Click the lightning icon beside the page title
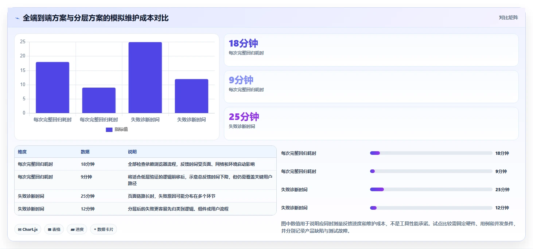Image resolution: width=533 pixels, height=249 pixels. [17, 18]
